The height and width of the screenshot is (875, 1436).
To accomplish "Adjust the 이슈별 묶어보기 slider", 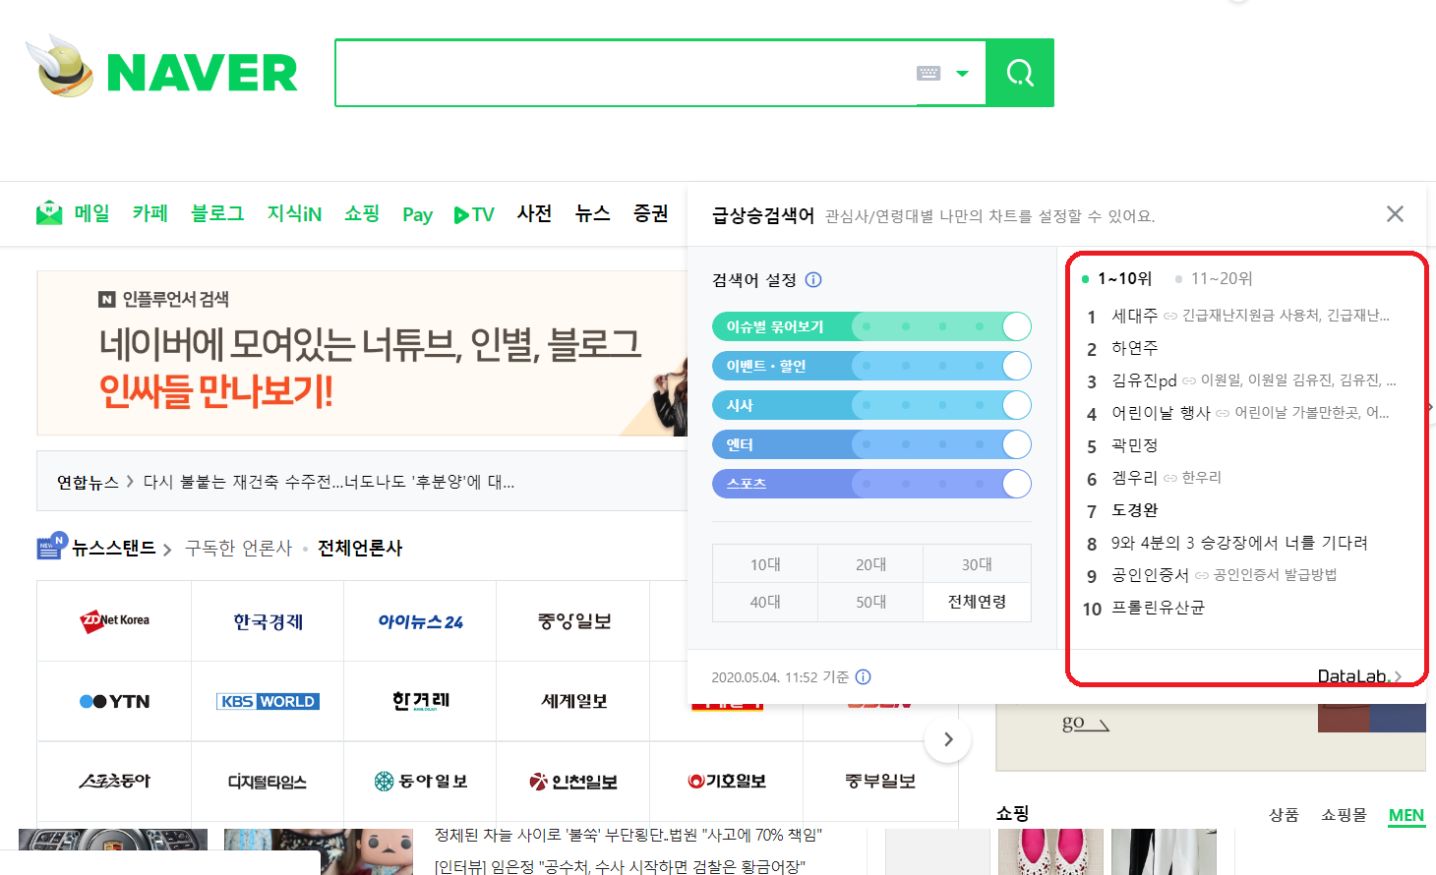I will click(871, 326).
